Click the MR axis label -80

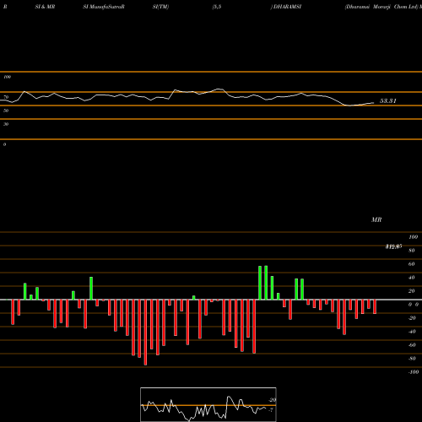click(x=412, y=359)
